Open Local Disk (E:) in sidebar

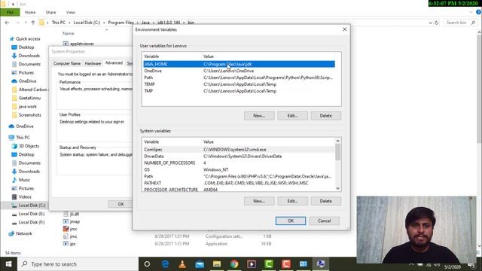32,214
